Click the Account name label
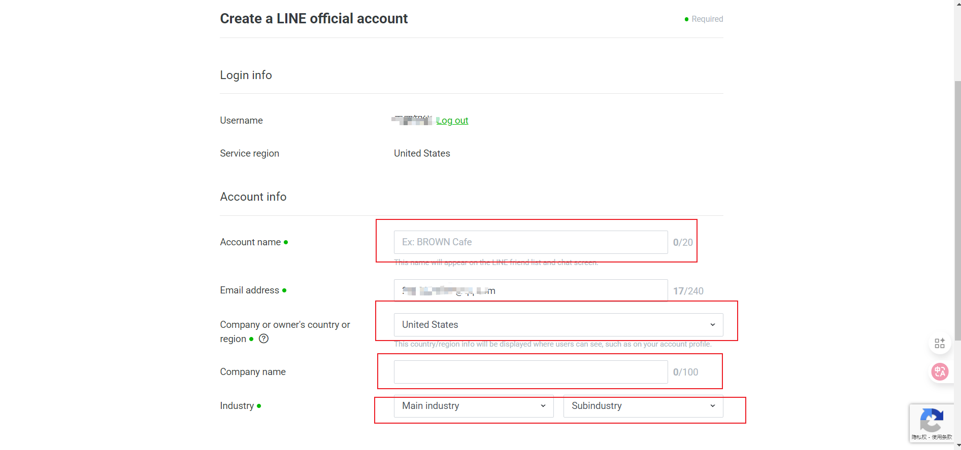 coord(250,242)
